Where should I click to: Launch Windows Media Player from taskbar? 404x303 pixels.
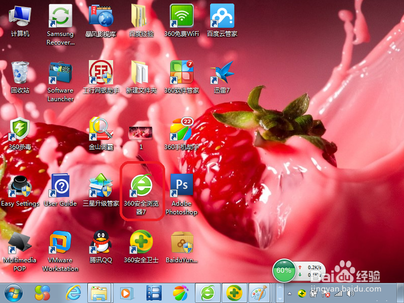point(127,293)
